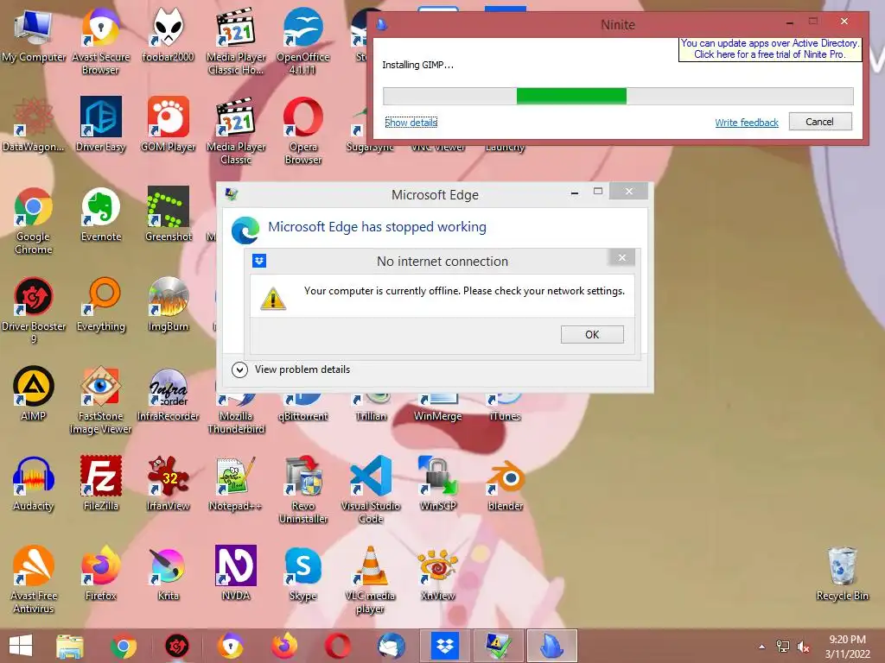Screen dimensions: 885x663
Task: Select Media Player Classic Home Cinema icon
Action: tap(235, 41)
